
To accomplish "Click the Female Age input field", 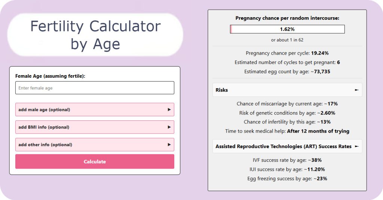I will pos(95,88).
